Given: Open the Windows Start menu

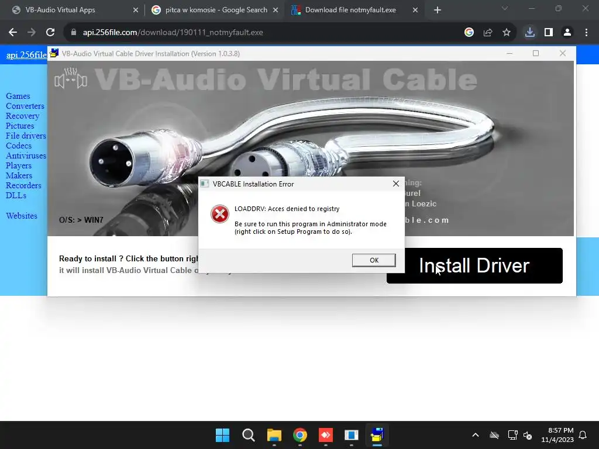Looking at the screenshot, I should coord(222,435).
